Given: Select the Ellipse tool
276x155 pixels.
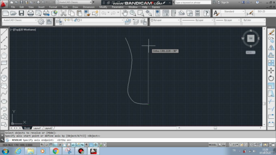Looking at the screenshot, I should click(x=4, y=101).
